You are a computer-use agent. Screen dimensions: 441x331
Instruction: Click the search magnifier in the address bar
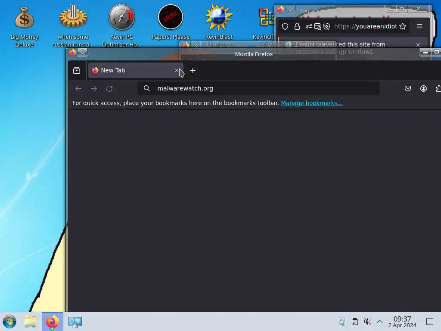[147, 88]
